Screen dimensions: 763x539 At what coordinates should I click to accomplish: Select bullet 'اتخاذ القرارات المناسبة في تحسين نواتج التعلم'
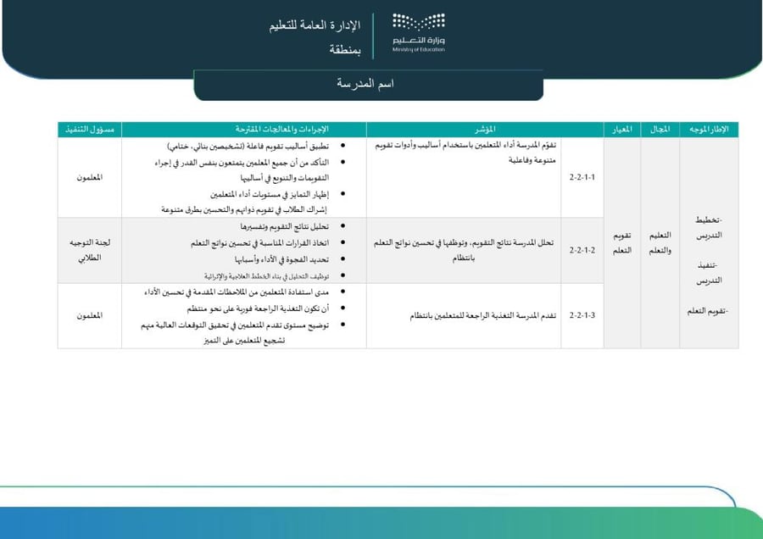click(260, 242)
